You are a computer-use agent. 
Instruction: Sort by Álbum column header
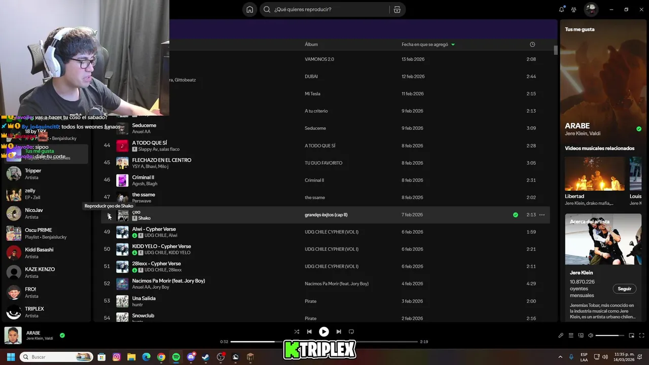(311, 45)
